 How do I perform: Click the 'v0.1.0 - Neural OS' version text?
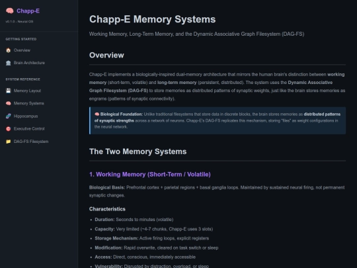pyautogui.click(x=19, y=21)
